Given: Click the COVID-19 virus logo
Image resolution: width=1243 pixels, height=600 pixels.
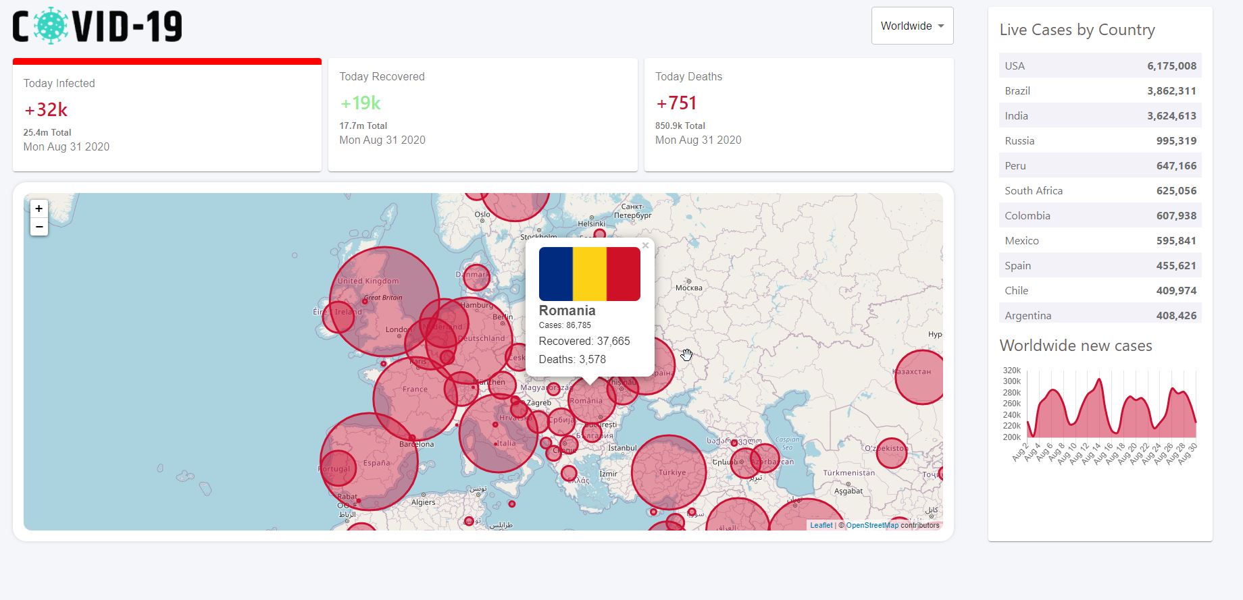Looking at the screenshot, I should (51, 26).
